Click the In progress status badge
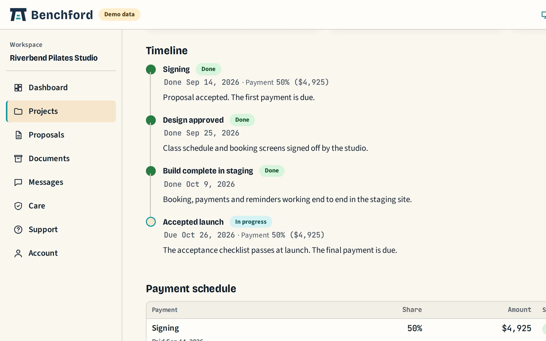This screenshot has width=546, height=341. pyautogui.click(x=251, y=222)
